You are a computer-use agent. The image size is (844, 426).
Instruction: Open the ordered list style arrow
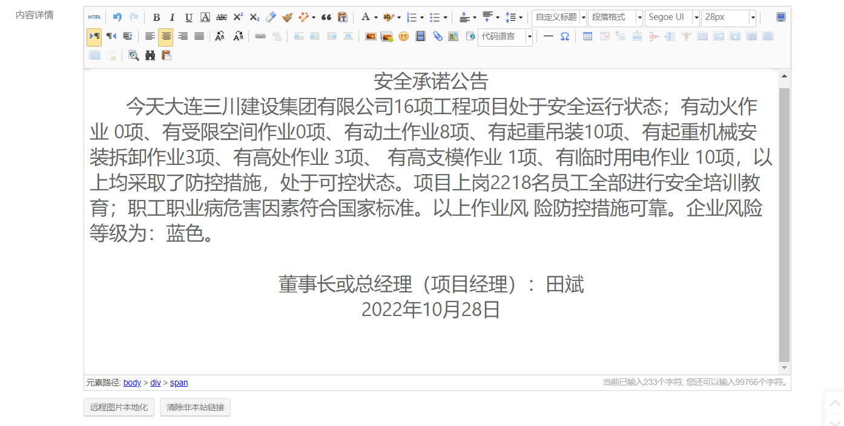pos(421,18)
